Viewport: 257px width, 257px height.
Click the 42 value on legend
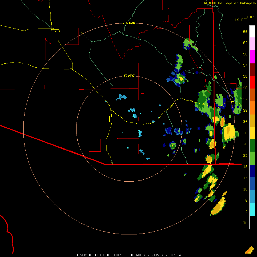[245, 99]
